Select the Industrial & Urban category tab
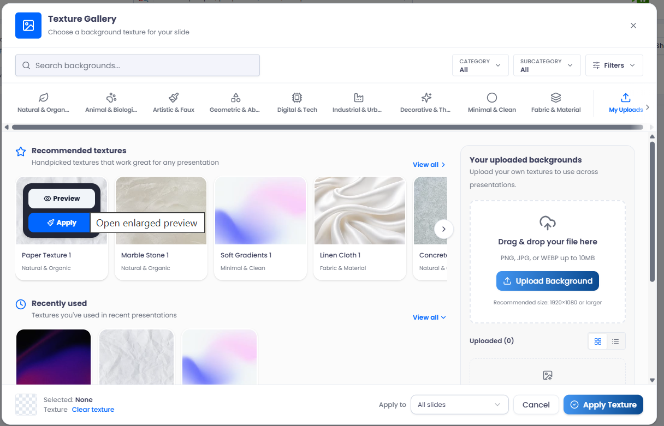 pyautogui.click(x=358, y=103)
